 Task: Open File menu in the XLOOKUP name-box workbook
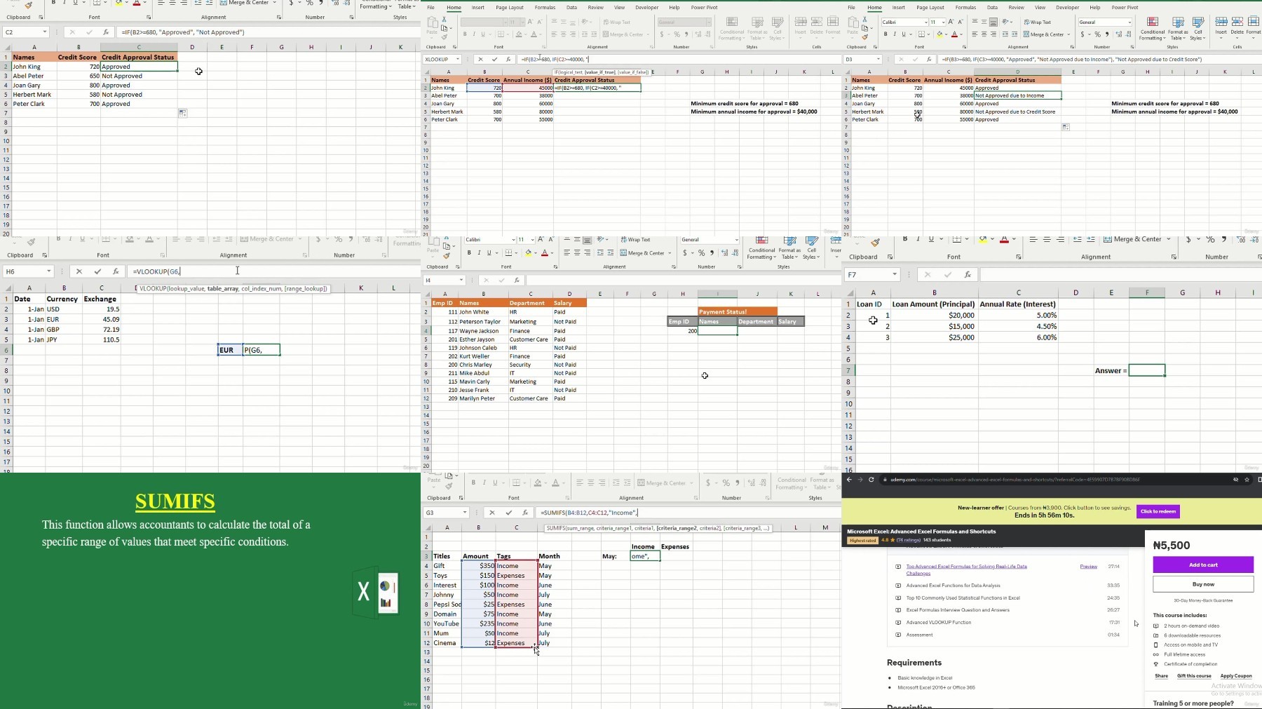[430, 8]
